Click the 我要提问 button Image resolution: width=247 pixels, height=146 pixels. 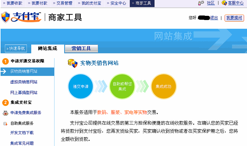click(234, 18)
